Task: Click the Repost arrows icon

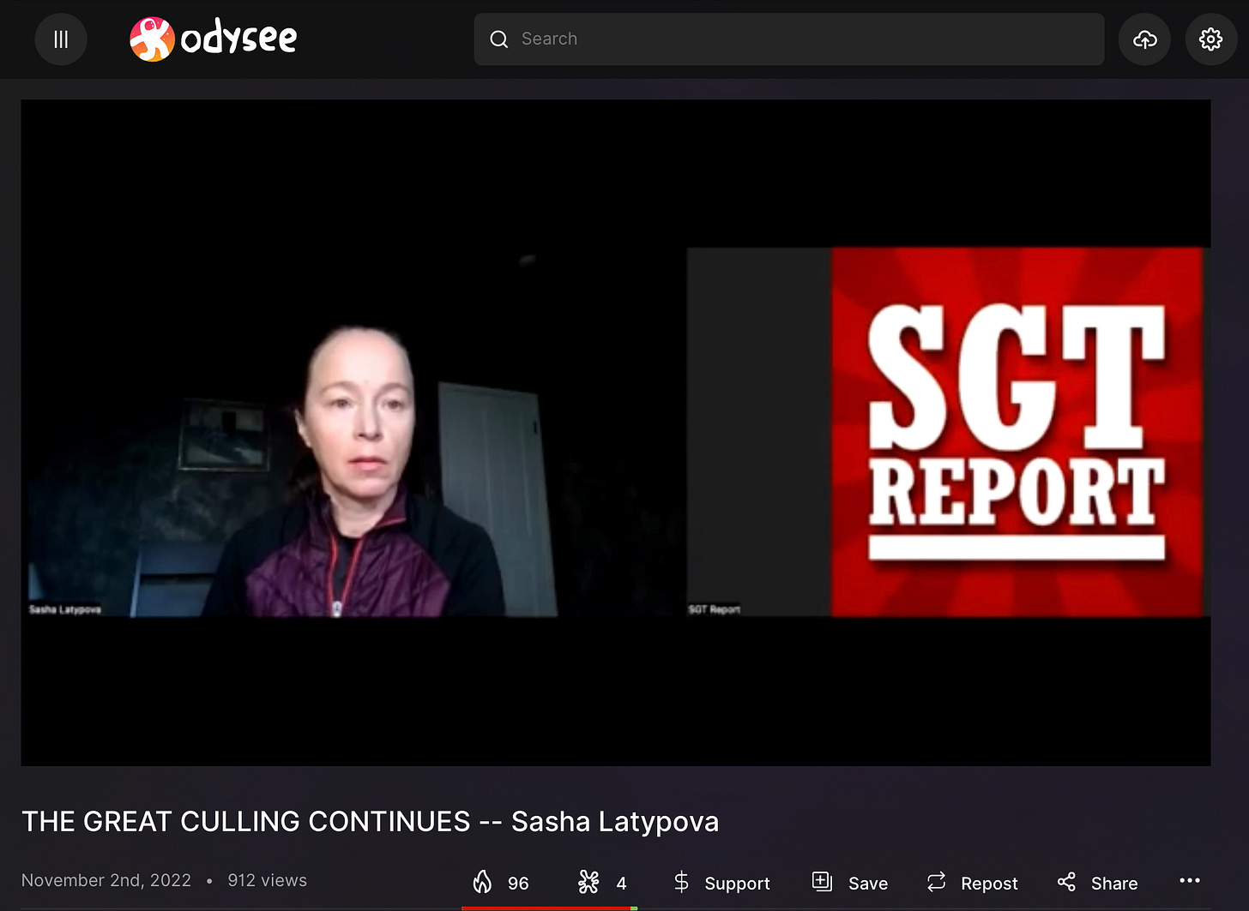Action: tap(937, 882)
